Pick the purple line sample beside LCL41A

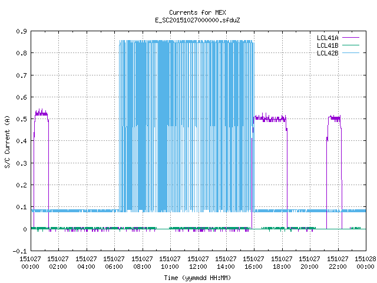point(350,38)
